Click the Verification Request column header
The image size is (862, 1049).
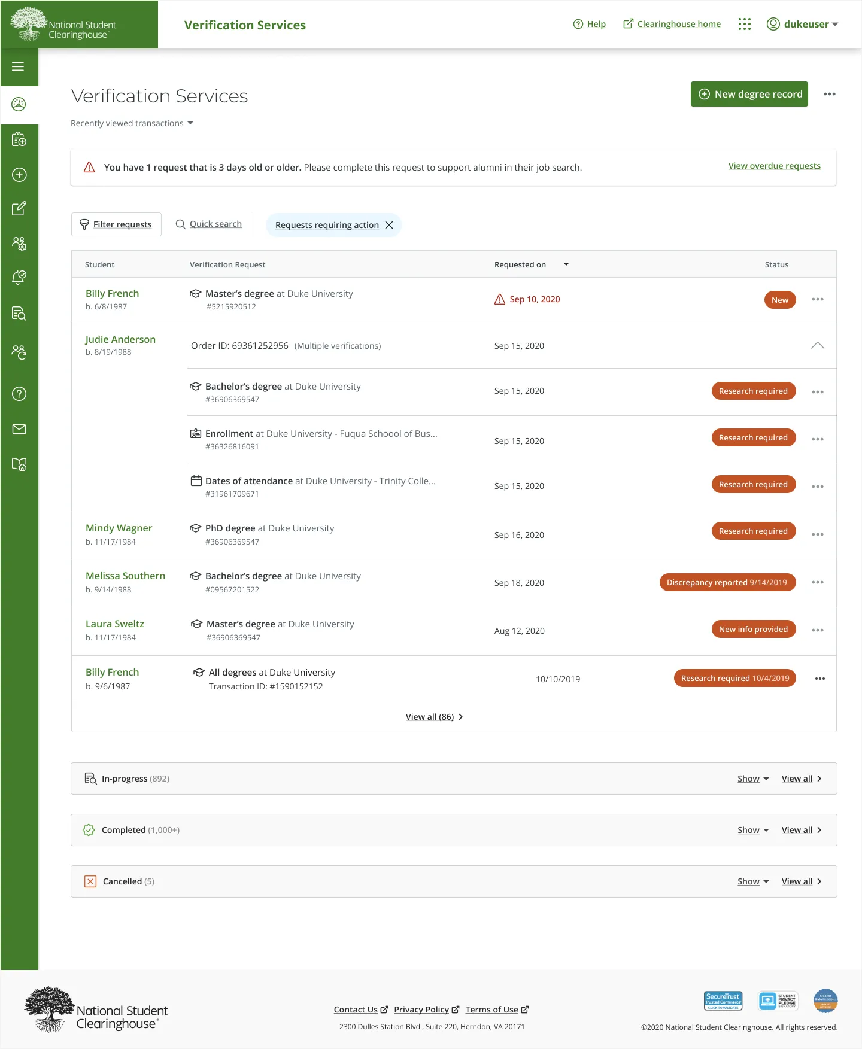[227, 264]
